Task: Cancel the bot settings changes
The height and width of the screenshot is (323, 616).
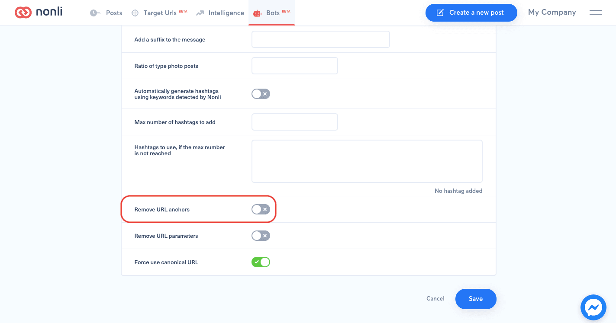Action: 435,298
